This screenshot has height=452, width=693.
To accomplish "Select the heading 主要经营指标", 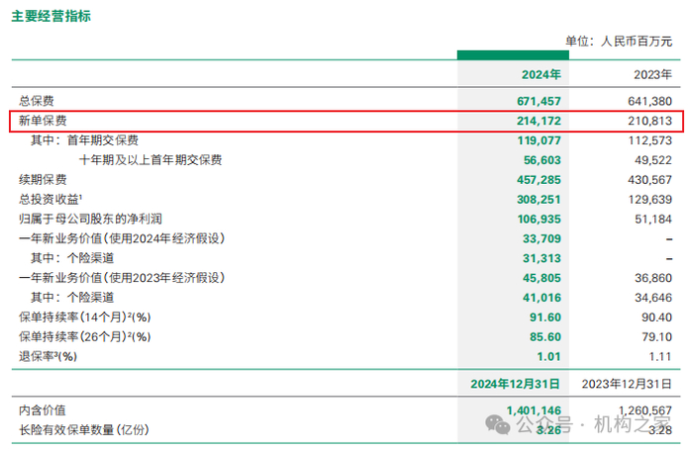I will [50, 17].
